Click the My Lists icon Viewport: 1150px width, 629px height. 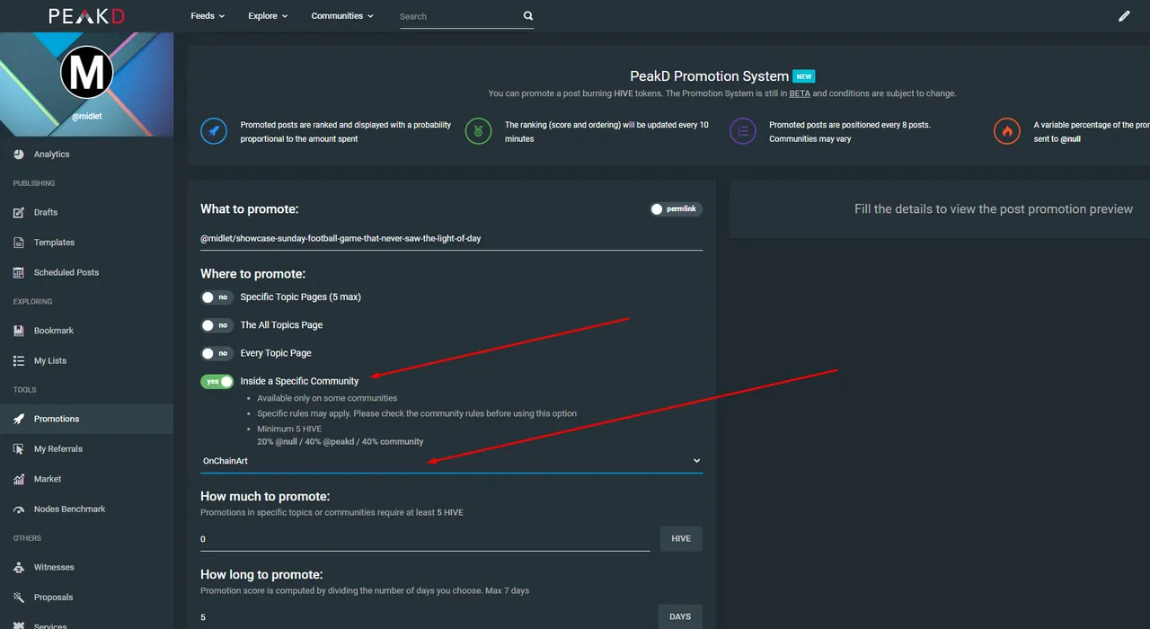click(x=19, y=361)
